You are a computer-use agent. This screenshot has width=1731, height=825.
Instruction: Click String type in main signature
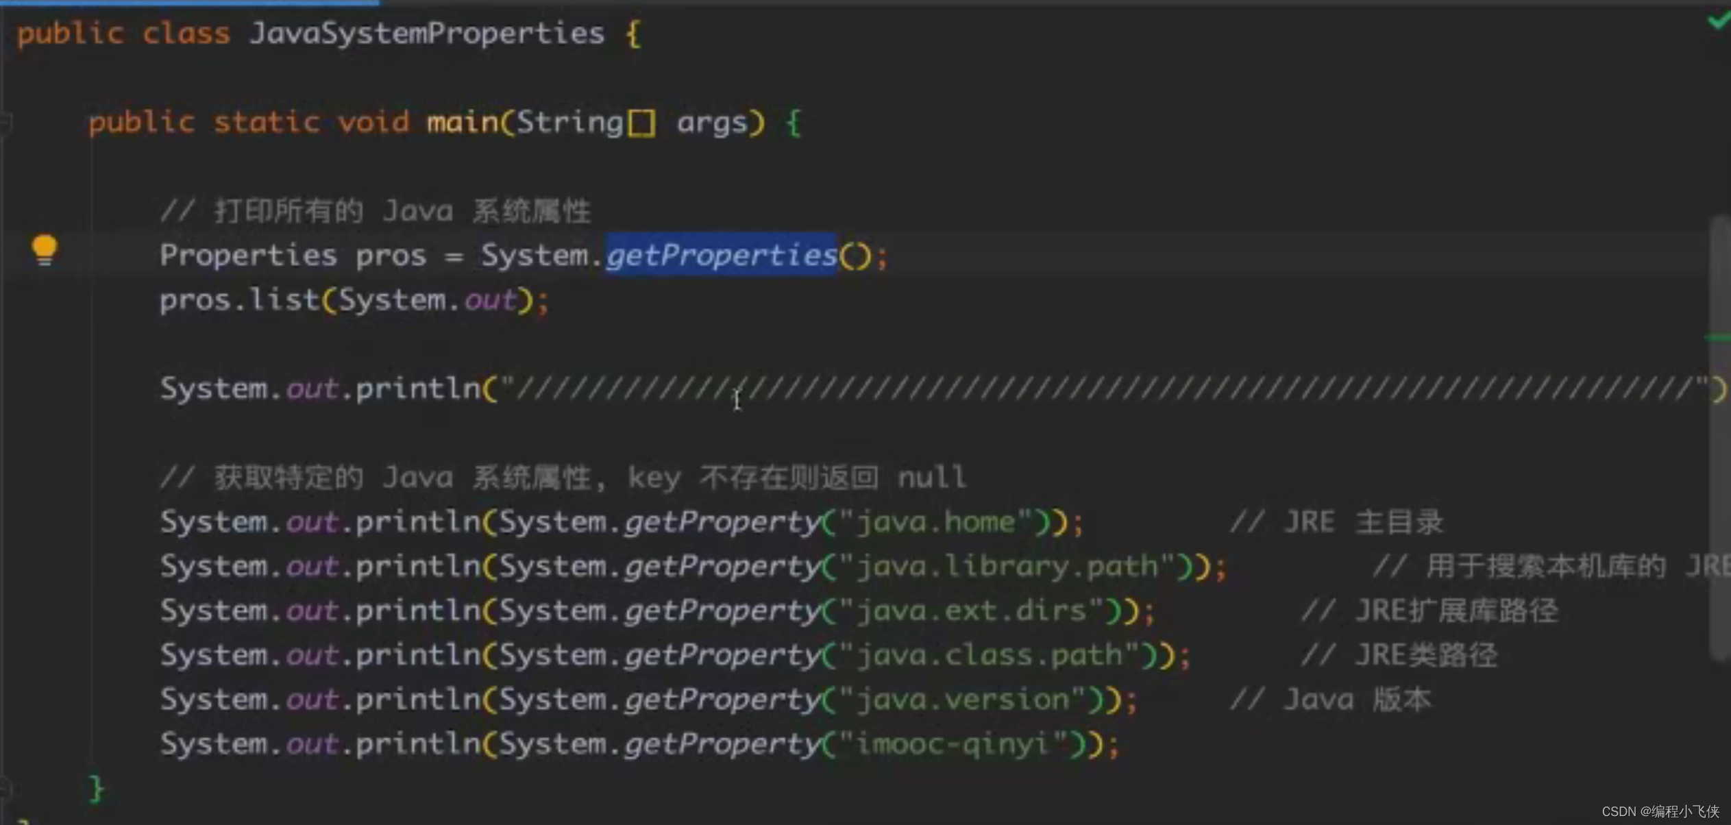(569, 122)
